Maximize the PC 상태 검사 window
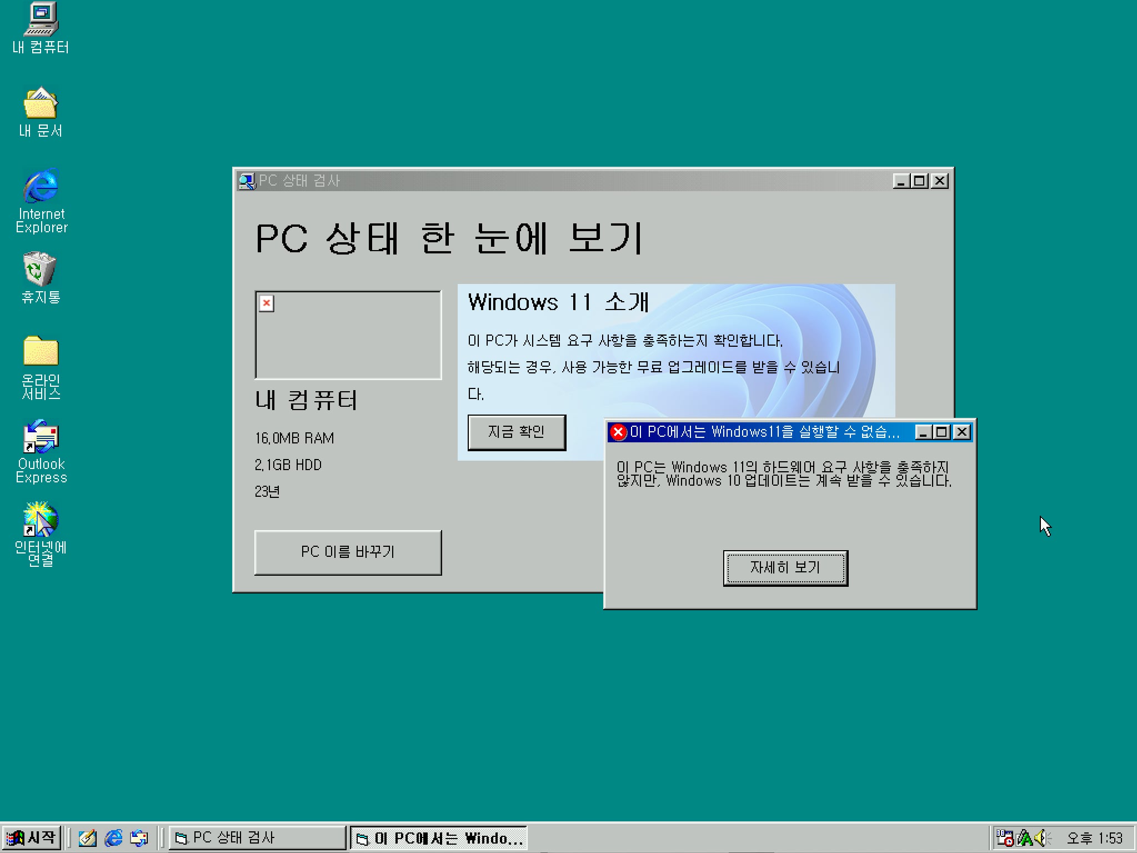Image resolution: width=1137 pixels, height=853 pixels. pos(920,181)
